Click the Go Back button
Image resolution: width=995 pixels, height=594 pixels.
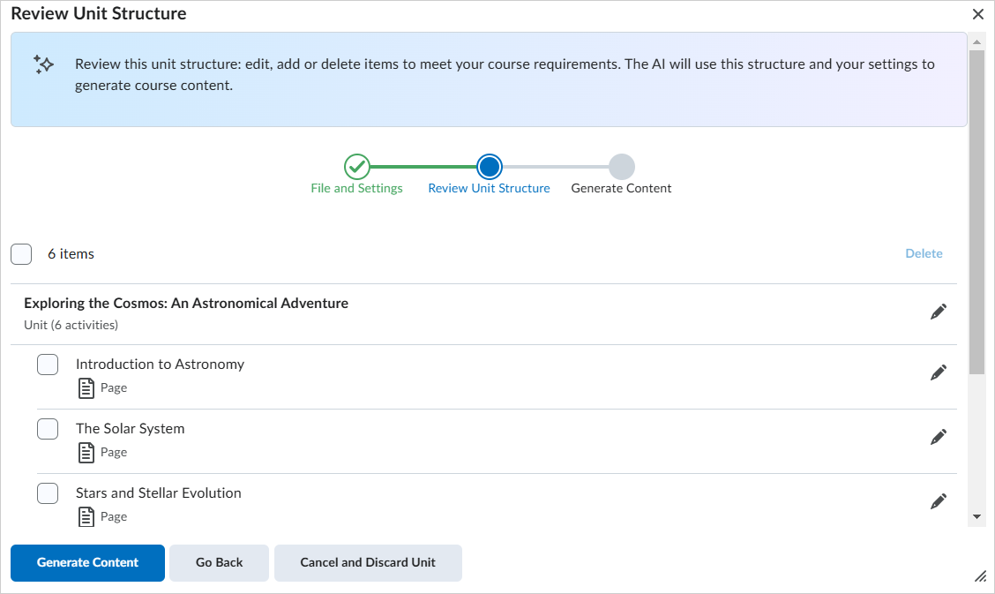(219, 563)
